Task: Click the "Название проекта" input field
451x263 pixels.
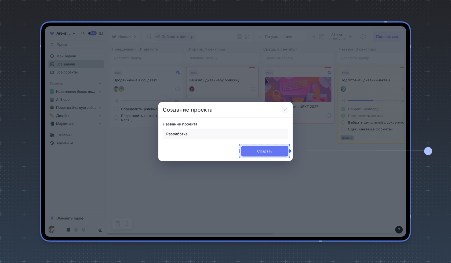Action: click(225, 134)
